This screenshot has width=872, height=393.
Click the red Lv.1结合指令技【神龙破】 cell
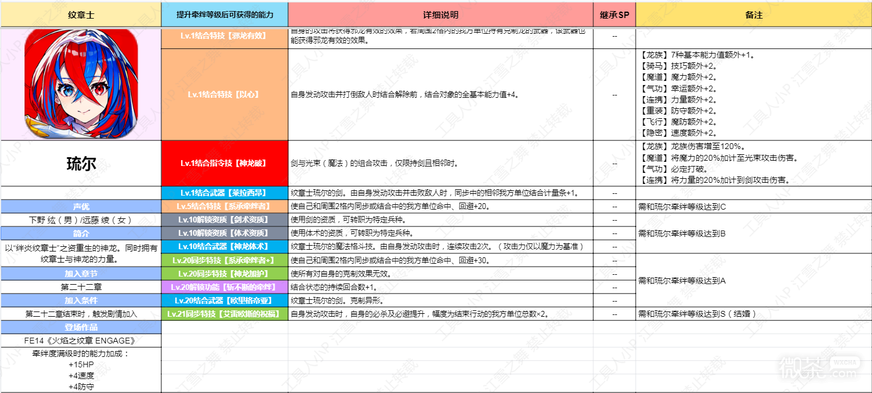(225, 164)
